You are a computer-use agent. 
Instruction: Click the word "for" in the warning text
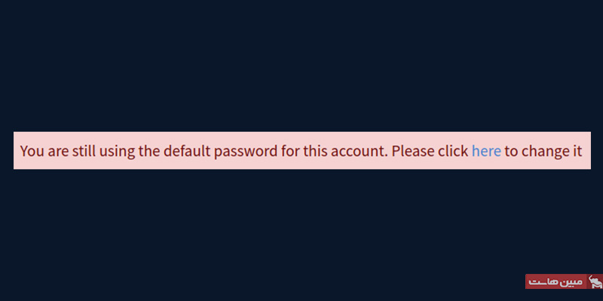point(290,151)
